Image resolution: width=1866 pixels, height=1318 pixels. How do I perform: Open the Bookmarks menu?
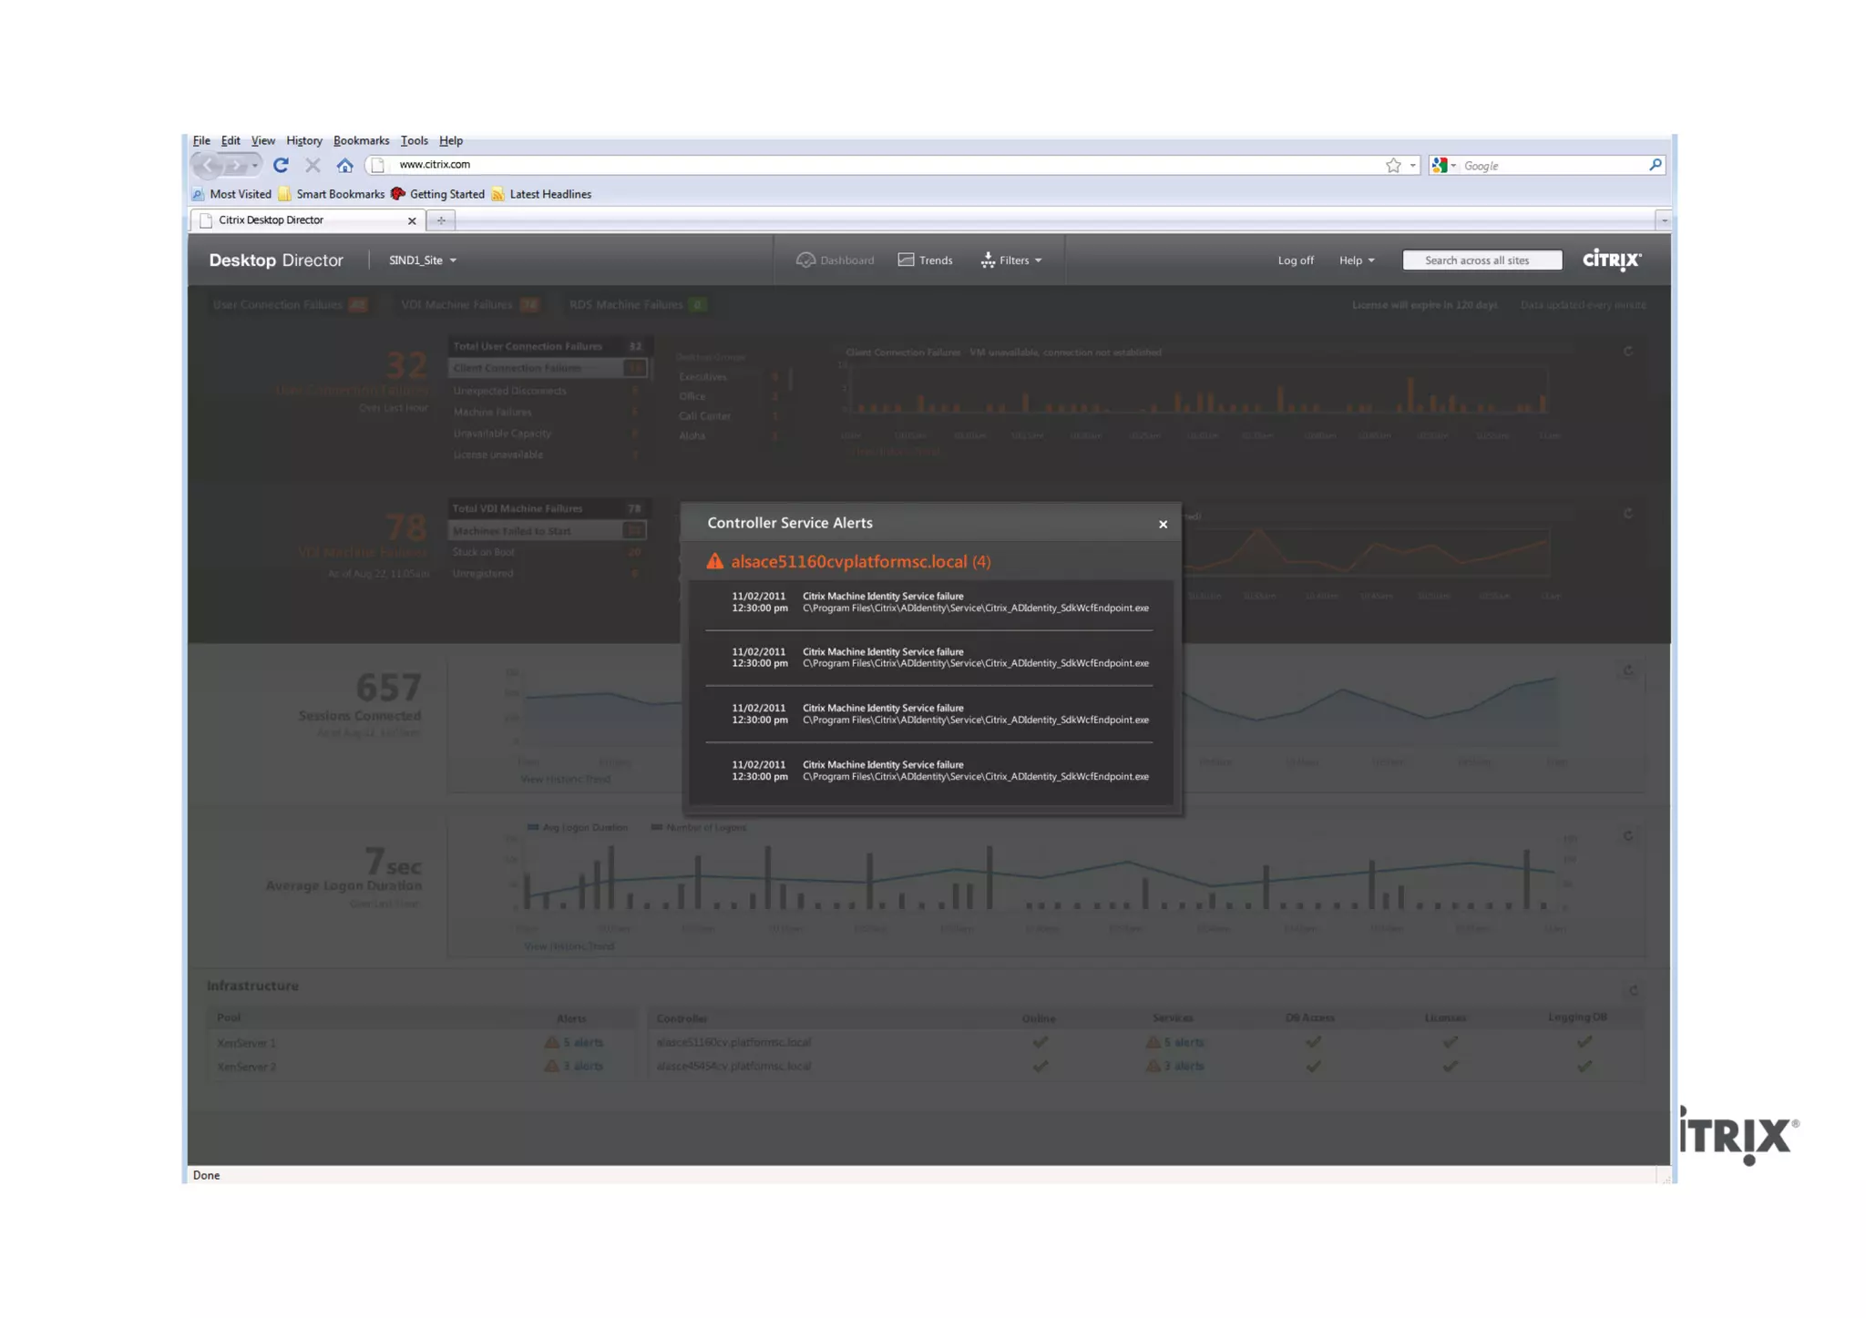361,140
